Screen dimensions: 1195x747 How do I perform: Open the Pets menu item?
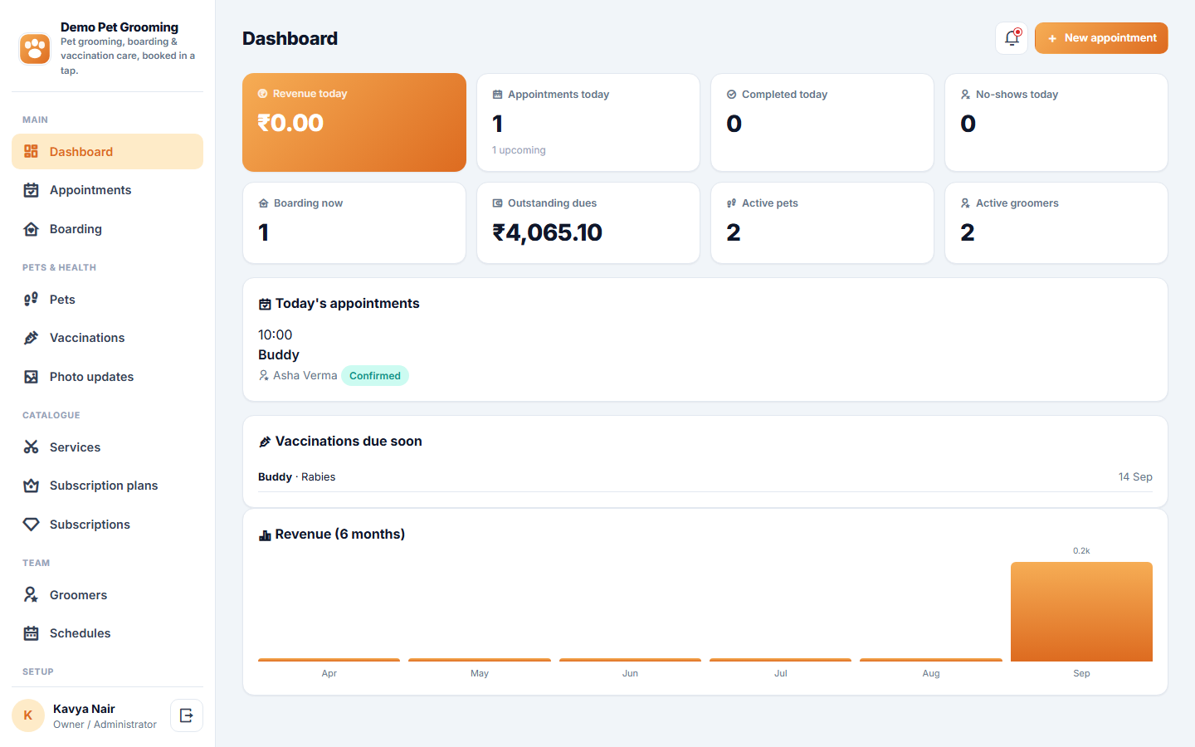click(107, 300)
